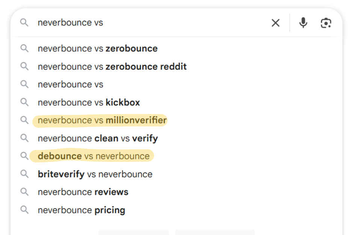
Task: Pick the neverbounce vs kickbox suggestion
Action: point(89,102)
